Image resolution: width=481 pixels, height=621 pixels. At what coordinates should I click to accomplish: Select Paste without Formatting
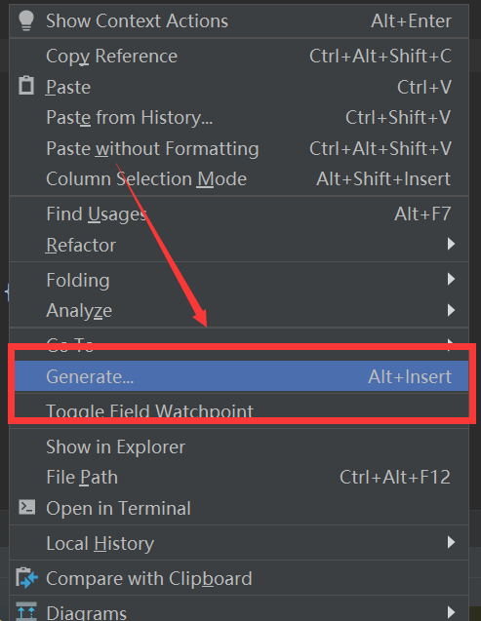[239, 148]
